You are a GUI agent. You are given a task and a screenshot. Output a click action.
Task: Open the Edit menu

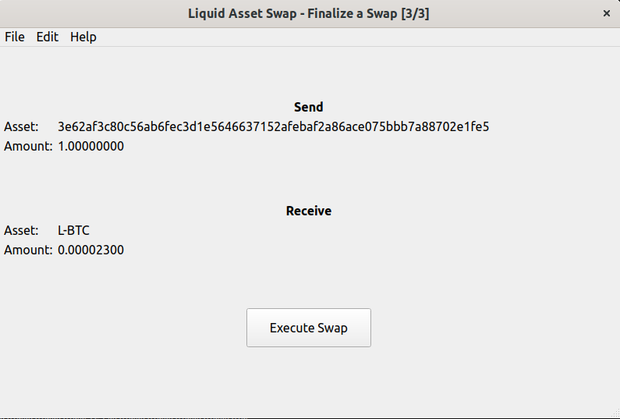pyautogui.click(x=48, y=37)
